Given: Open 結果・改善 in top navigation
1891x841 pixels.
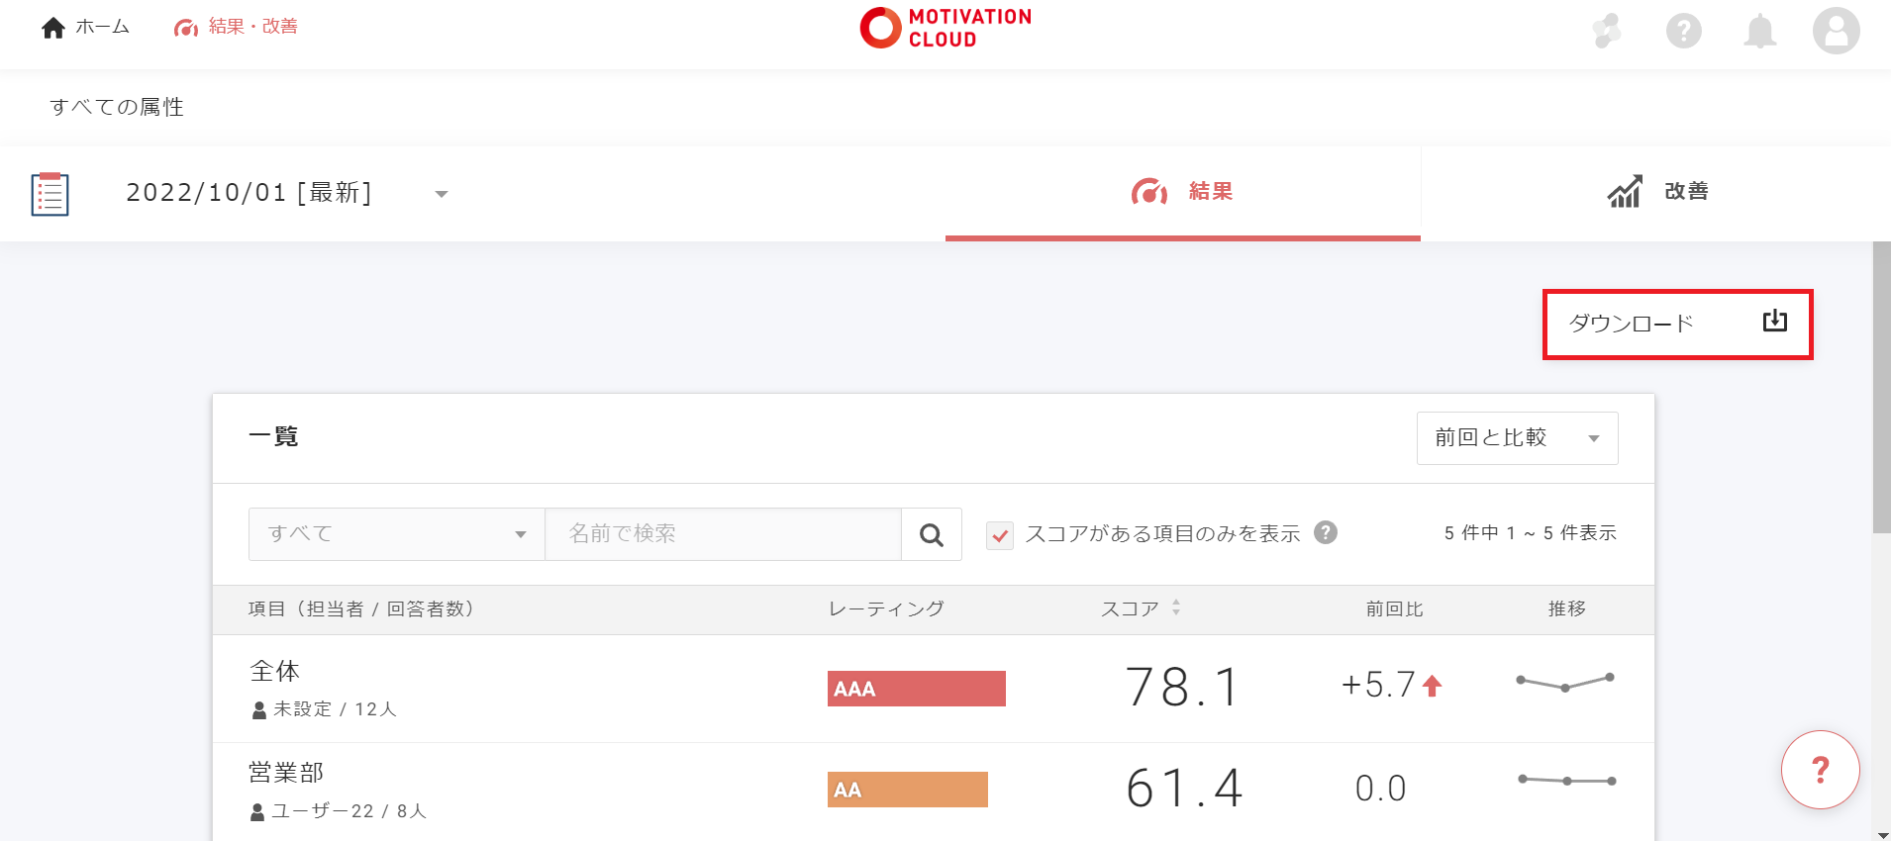Looking at the screenshot, I should tap(236, 27).
